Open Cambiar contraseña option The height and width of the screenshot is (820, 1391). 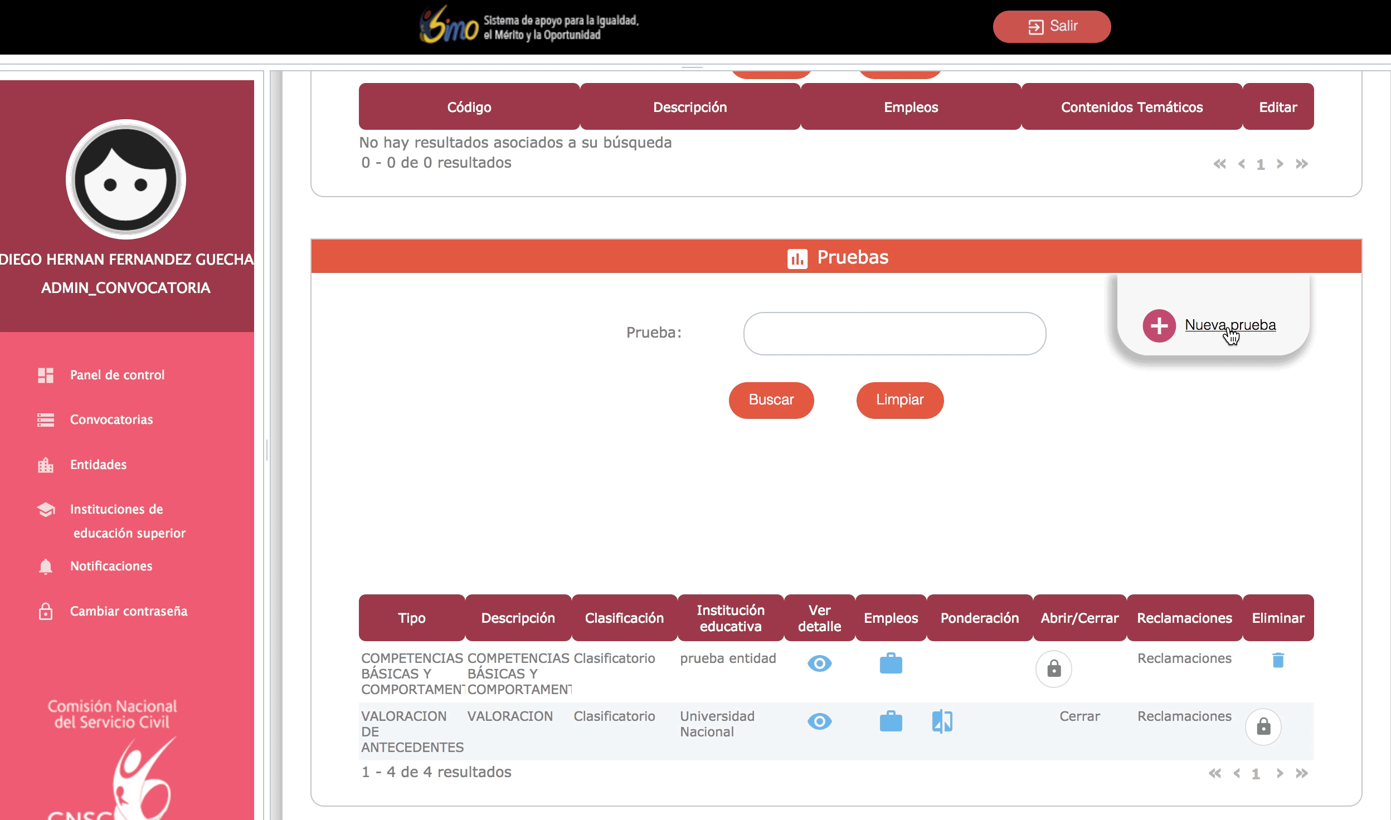click(x=128, y=611)
